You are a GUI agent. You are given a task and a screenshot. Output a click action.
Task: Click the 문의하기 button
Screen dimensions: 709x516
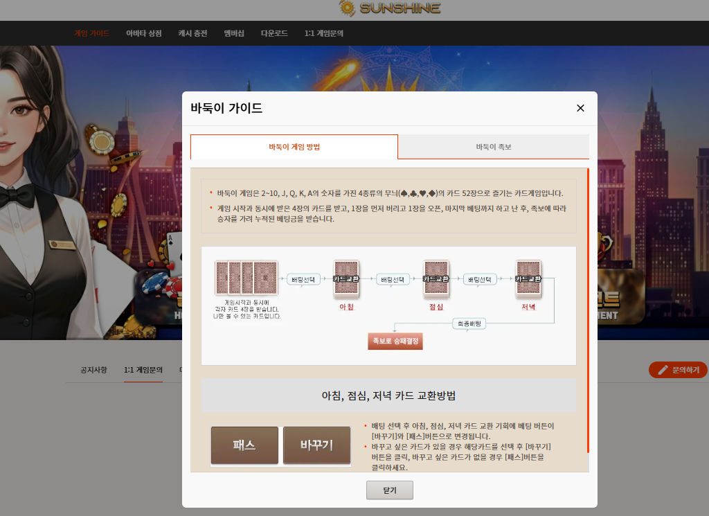point(679,370)
